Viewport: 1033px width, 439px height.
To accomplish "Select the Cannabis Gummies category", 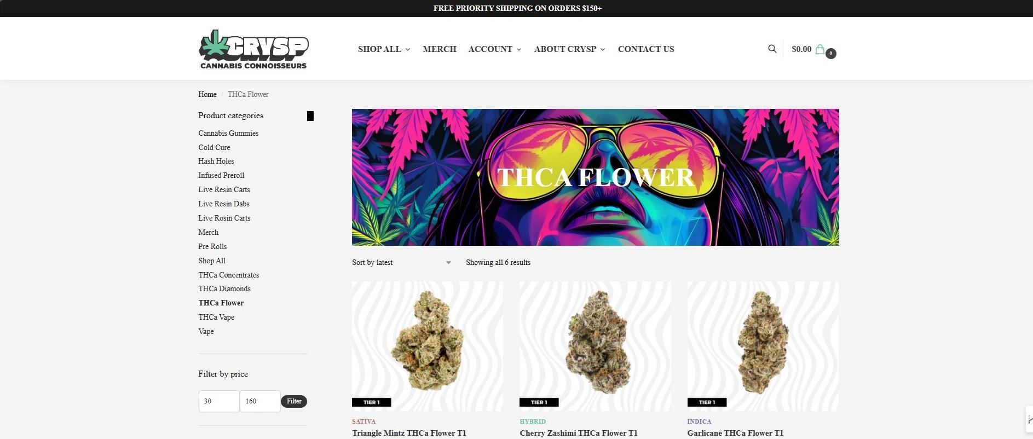I will pos(228,133).
